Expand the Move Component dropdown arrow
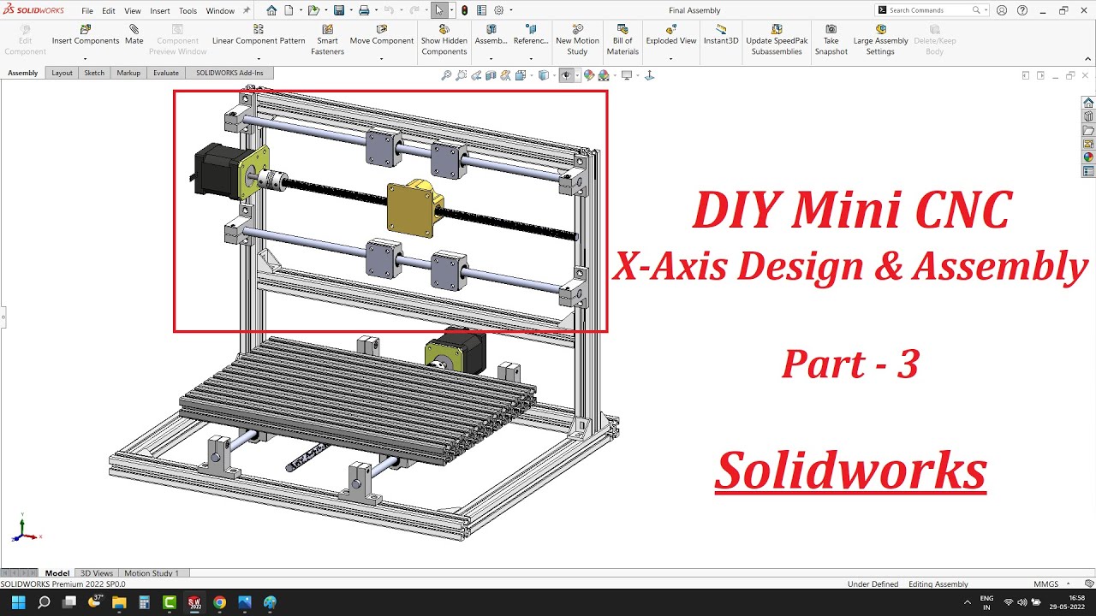This screenshot has width=1096, height=616. coord(382,59)
